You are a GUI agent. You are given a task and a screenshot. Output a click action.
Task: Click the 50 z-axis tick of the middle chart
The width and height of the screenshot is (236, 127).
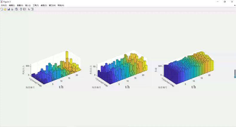(94, 66)
